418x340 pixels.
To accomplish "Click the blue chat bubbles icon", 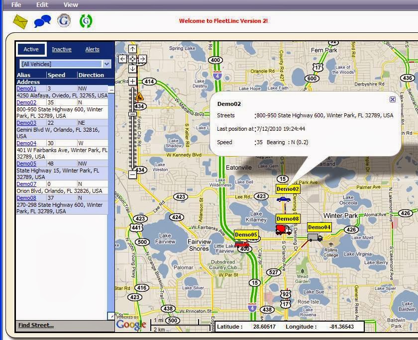I will pos(42,21).
